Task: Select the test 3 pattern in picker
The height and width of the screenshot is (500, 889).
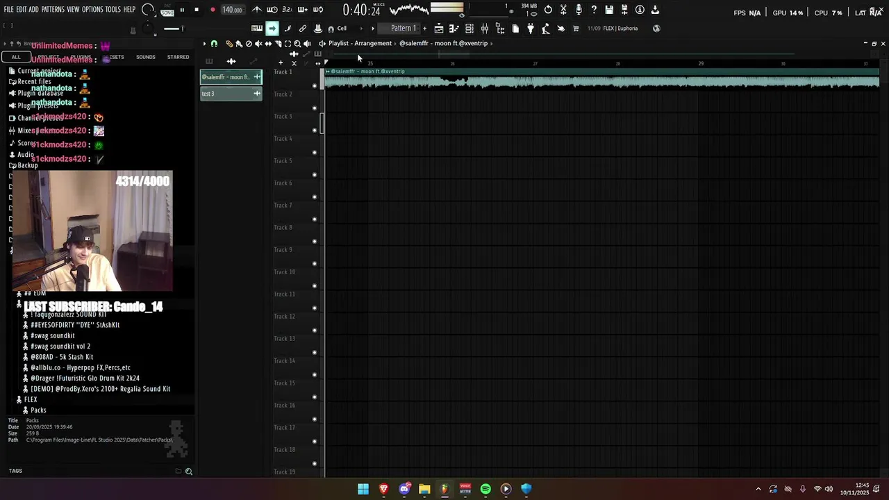Action: [x=231, y=94]
